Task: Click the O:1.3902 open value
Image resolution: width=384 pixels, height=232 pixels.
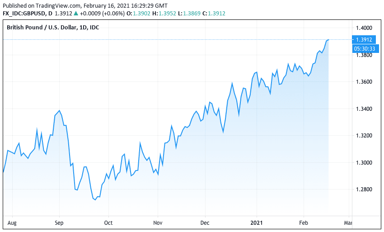Action: click(x=138, y=14)
